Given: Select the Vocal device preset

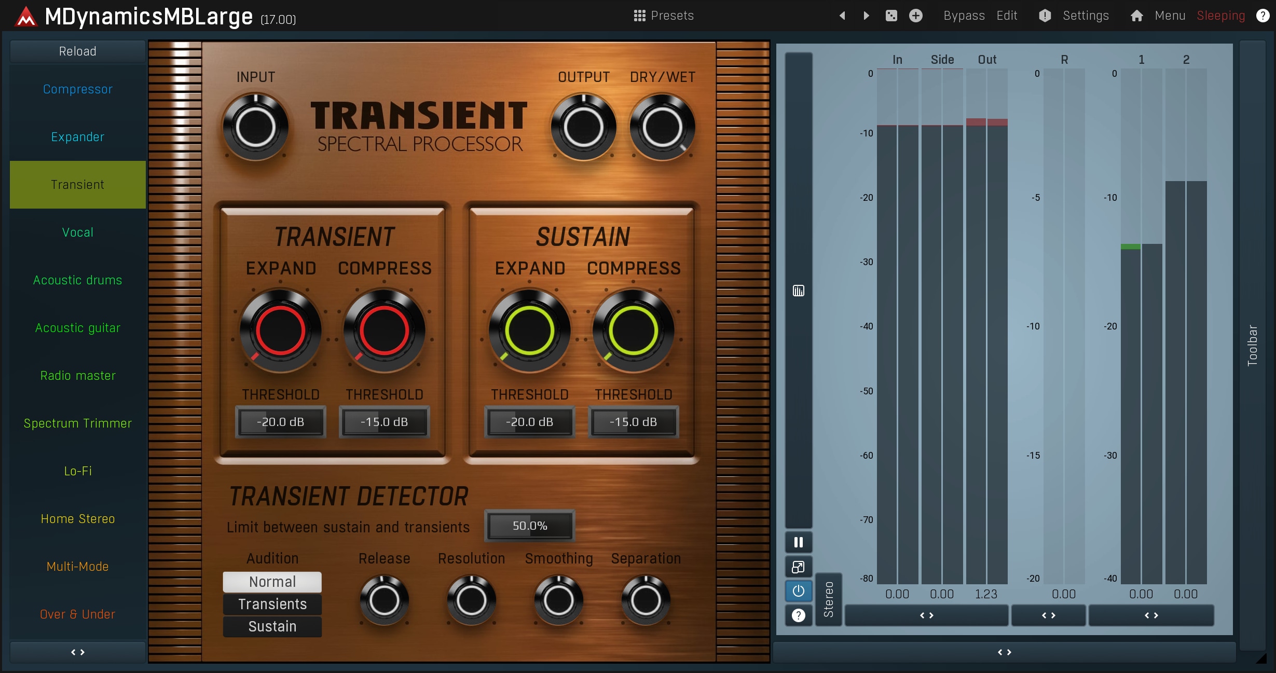Looking at the screenshot, I should tap(78, 232).
